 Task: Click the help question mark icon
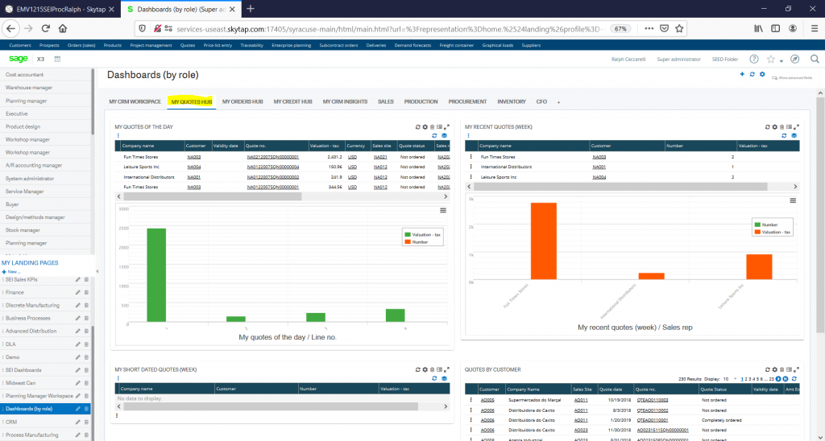pos(754,59)
